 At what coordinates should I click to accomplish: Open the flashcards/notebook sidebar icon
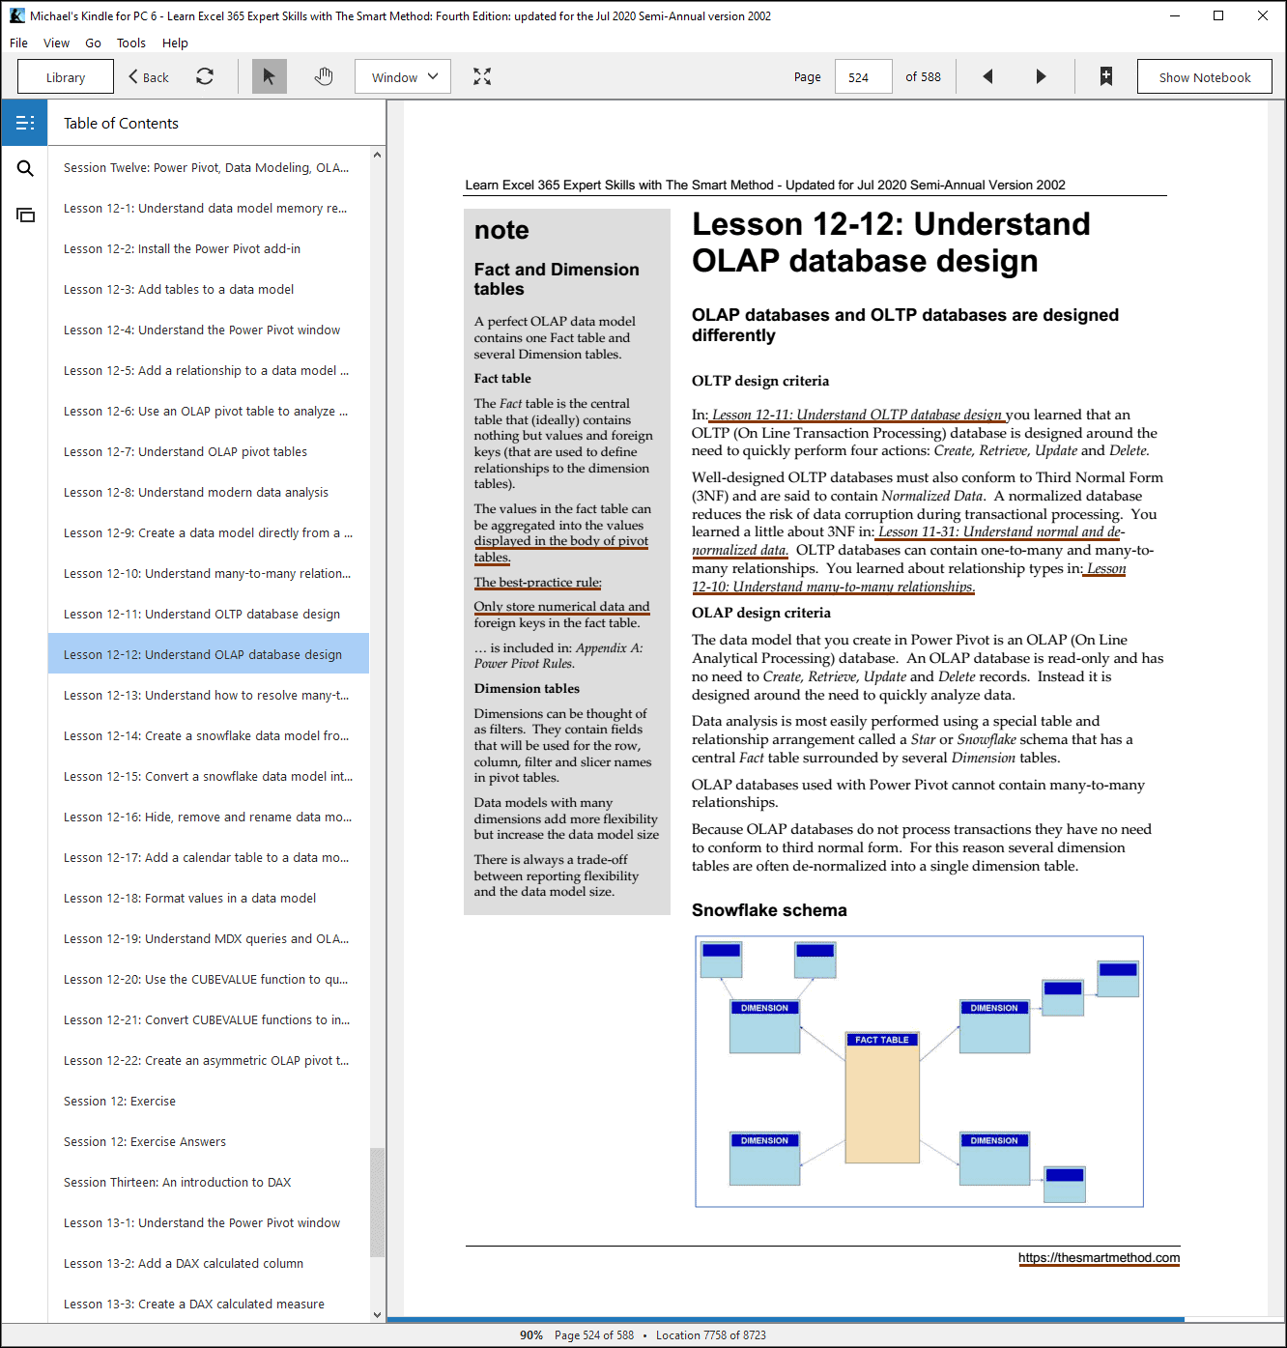(x=25, y=215)
